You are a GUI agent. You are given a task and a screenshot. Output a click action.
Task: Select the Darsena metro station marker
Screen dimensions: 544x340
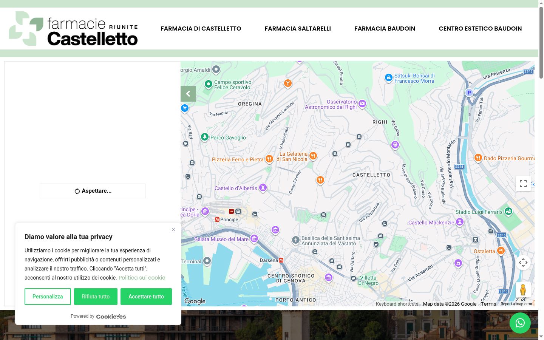click(281, 260)
